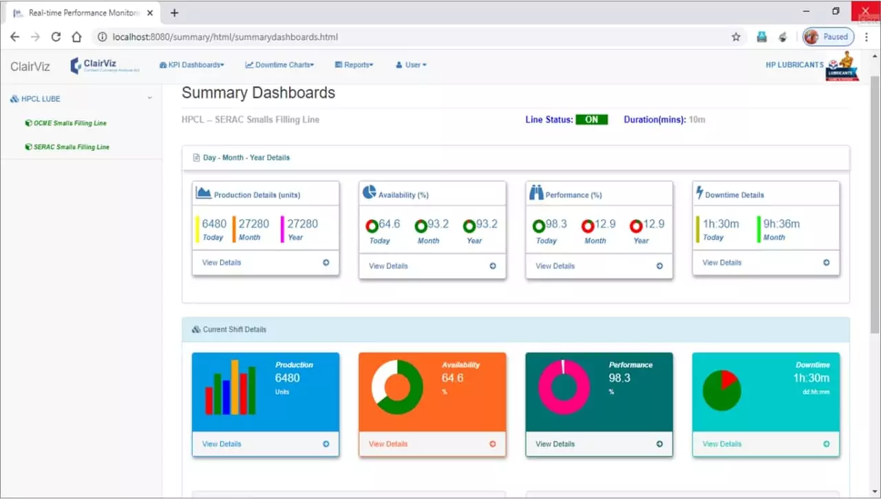Image resolution: width=881 pixels, height=499 pixels.
Task: Click the arrow icon in Production Details card
Action: [326, 262]
